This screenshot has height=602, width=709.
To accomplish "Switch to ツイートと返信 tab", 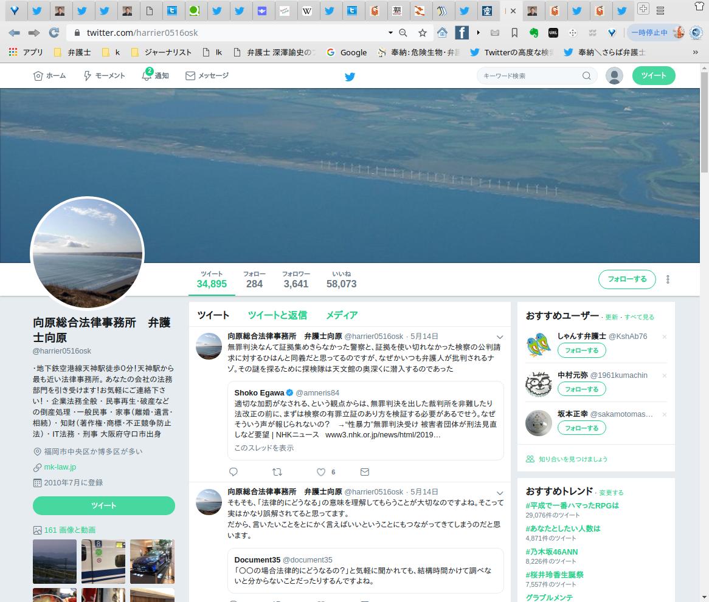I will coord(277,315).
